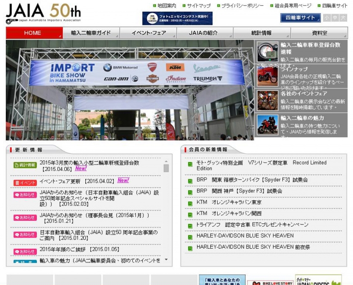Open 理事長会見（2015年1月） notice
This screenshot has width=353, height=285.
point(94,218)
